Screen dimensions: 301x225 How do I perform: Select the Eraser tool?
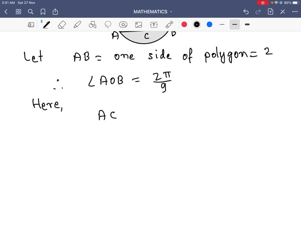(x=62, y=24)
